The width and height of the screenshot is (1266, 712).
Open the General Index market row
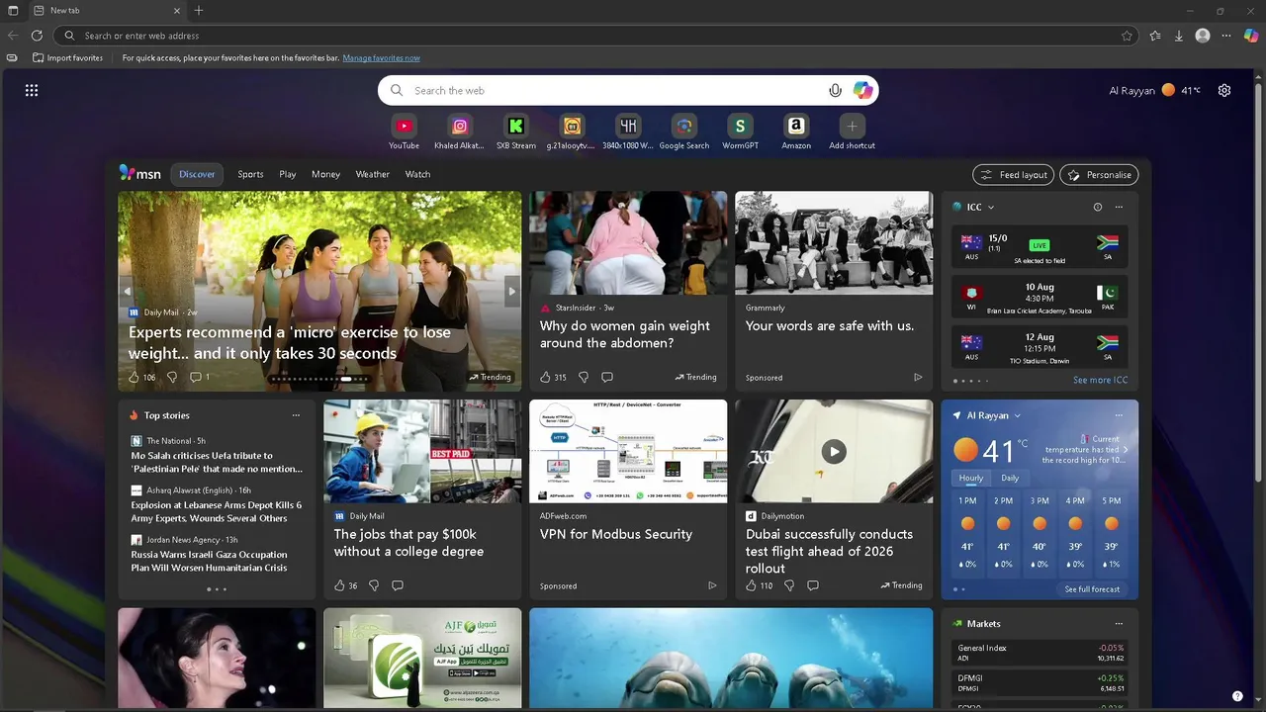(1040, 653)
